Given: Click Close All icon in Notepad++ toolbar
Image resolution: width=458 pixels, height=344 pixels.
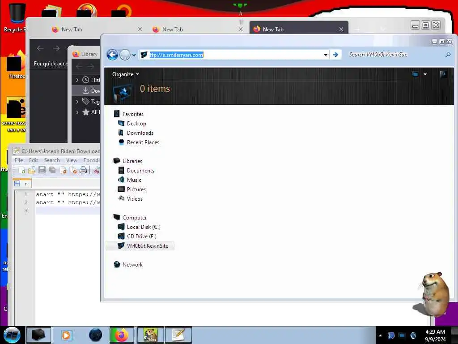Looking at the screenshot, I should tap(74, 170).
